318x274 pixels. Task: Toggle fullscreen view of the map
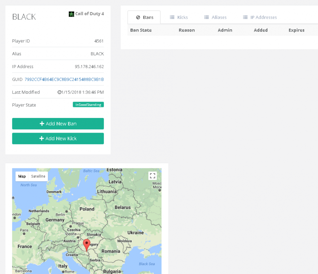coord(152,176)
